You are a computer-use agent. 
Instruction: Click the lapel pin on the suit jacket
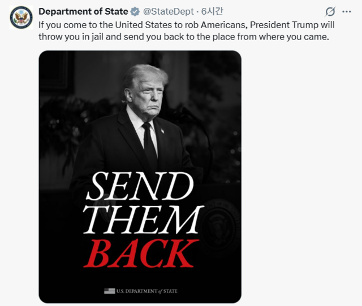tap(162, 132)
